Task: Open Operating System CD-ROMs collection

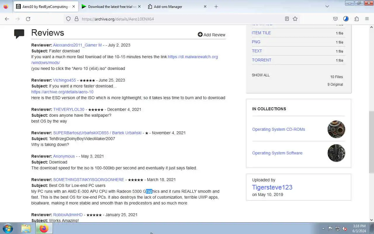Action: point(278,129)
